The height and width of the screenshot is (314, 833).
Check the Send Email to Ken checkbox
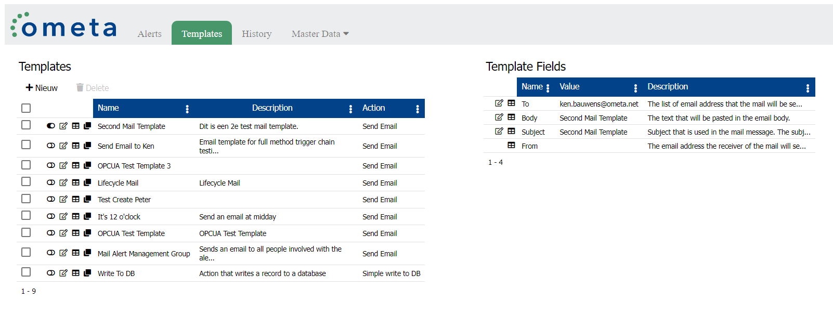point(26,145)
